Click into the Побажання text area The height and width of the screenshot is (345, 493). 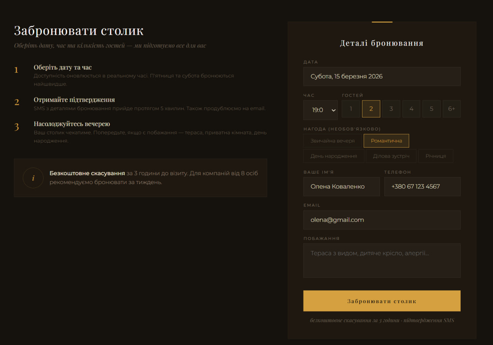(x=382, y=260)
